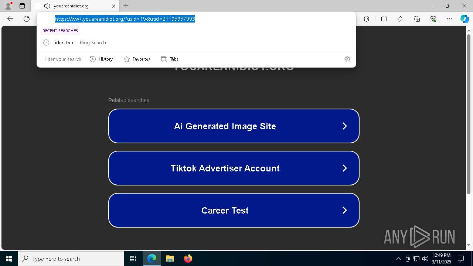The image size is (473, 266).
Task: Open the Extensions puzzle icon
Action: click(366, 19)
